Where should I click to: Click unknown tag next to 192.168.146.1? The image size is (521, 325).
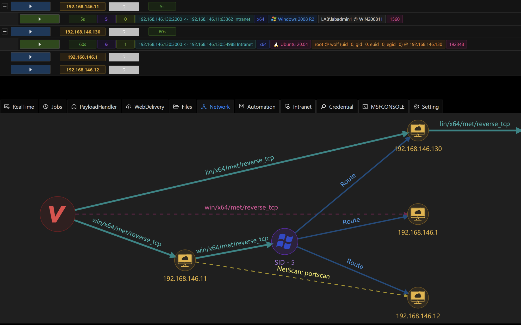[124, 57]
